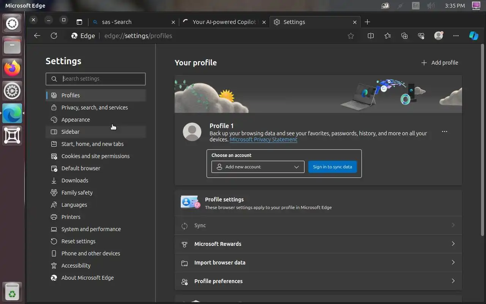This screenshot has width=486, height=304.
Task: Click the page vertical scrollbar
Action: 483,141
